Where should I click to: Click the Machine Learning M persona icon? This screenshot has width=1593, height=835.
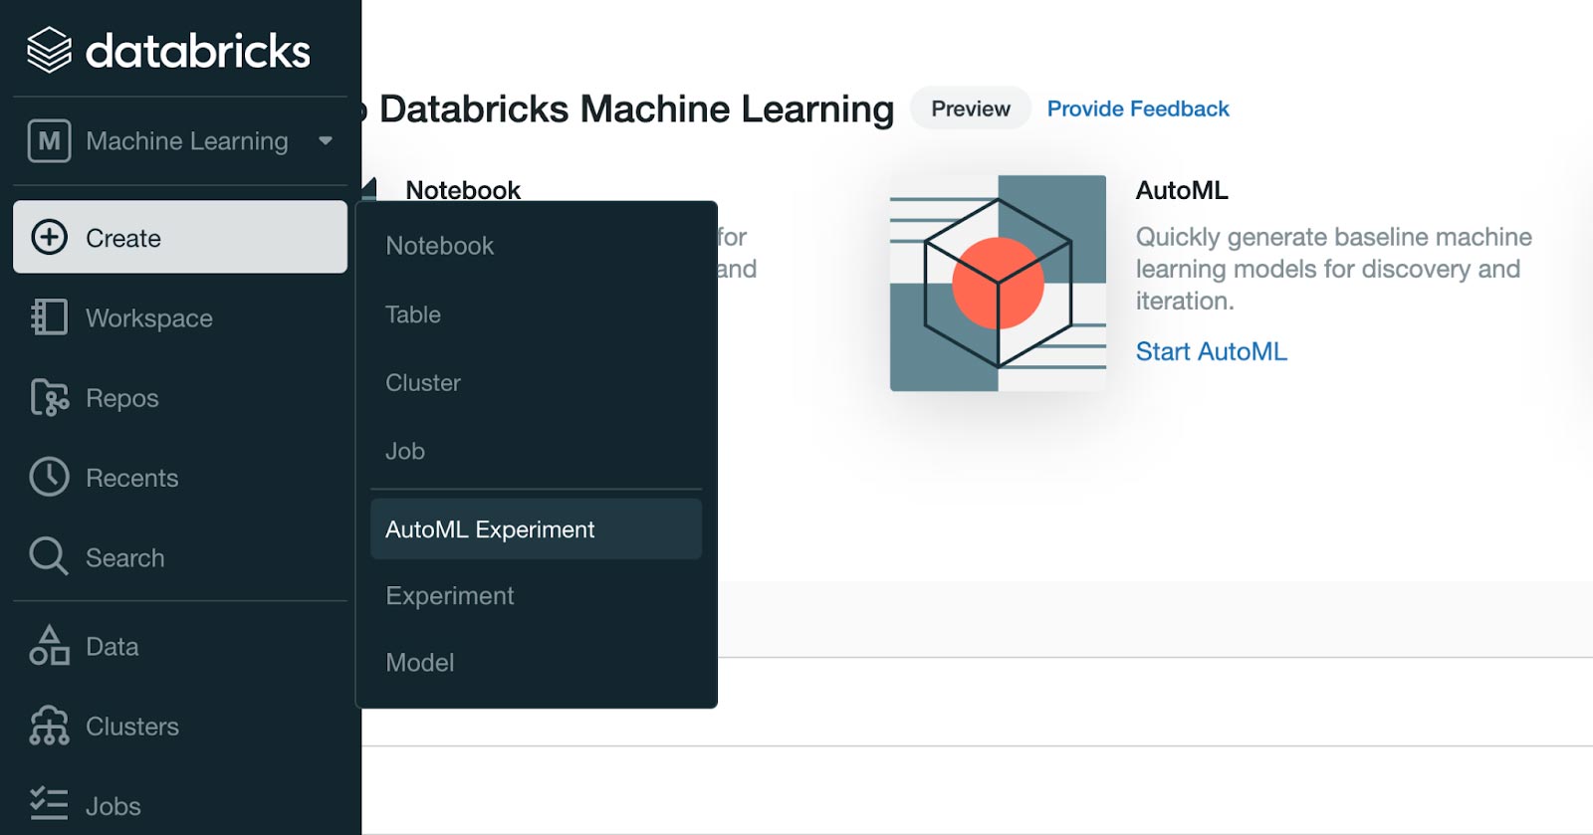[49, 141]
